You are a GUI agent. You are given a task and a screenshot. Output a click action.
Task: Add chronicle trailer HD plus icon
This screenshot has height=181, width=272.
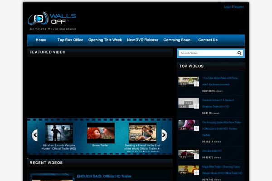click(196, 157)
